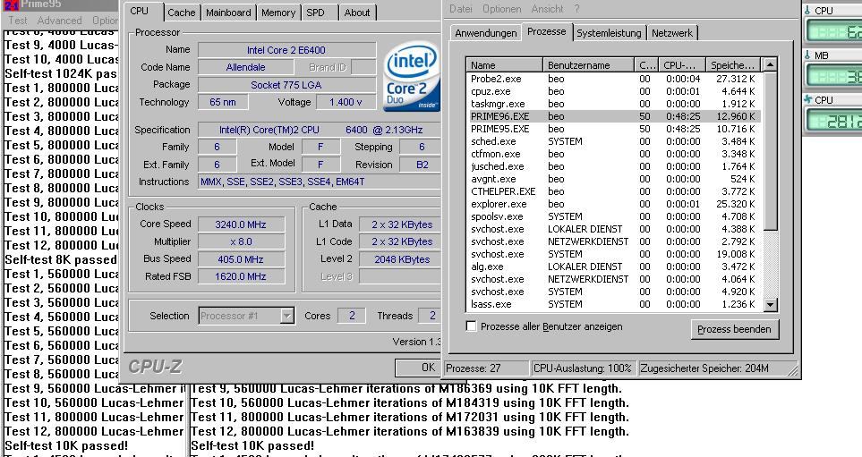Open the Advanced menu in Prime95
Screen dimensions: 862x457
(x=59, y=21)
